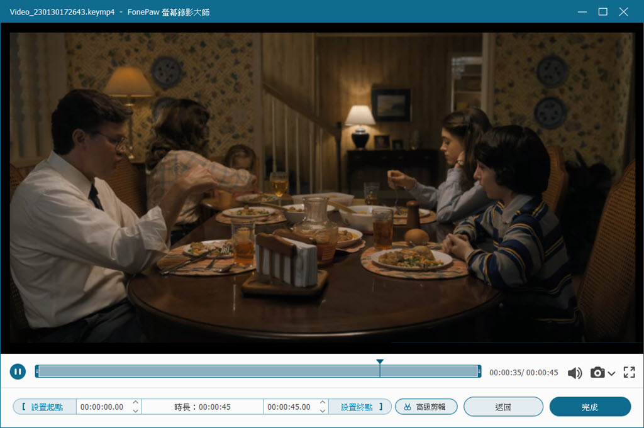Decrease end time with down arrow
This screenshot has width=644, height=428.
point(323,410)
